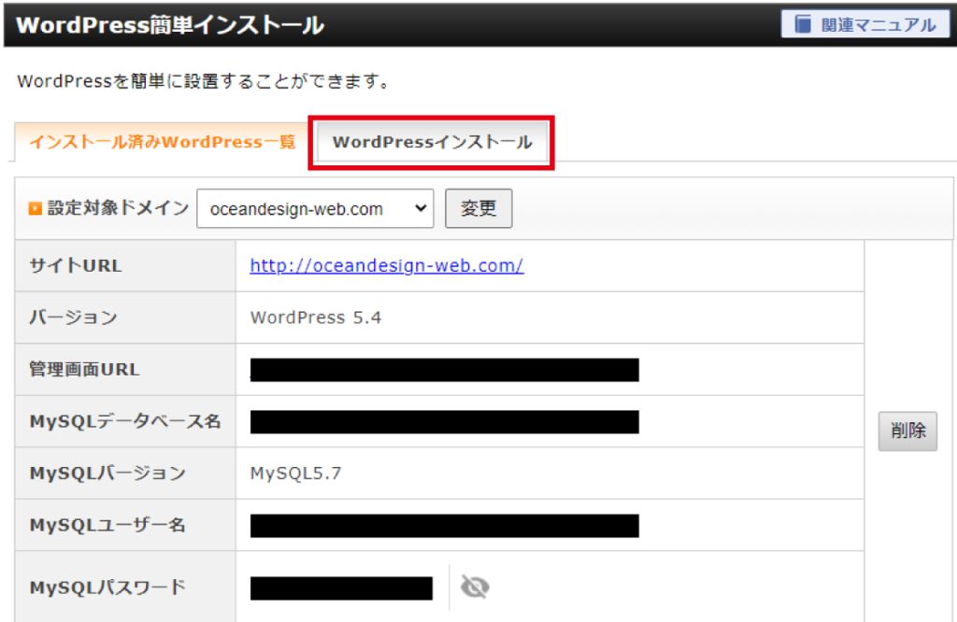The image size is (957, 622).
Task: Click the WordPress簡単インストール page heading
Action: [170, 25]
